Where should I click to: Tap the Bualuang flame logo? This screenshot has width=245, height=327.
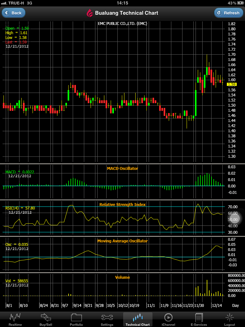90,13
